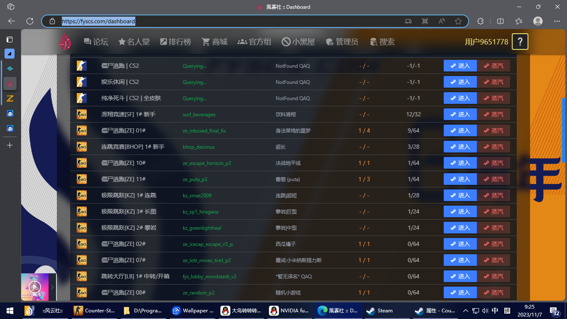Click 蒸汽 button for 极限跳跃[KZ] 1# 连跳
567x319 pixels.
494,195
